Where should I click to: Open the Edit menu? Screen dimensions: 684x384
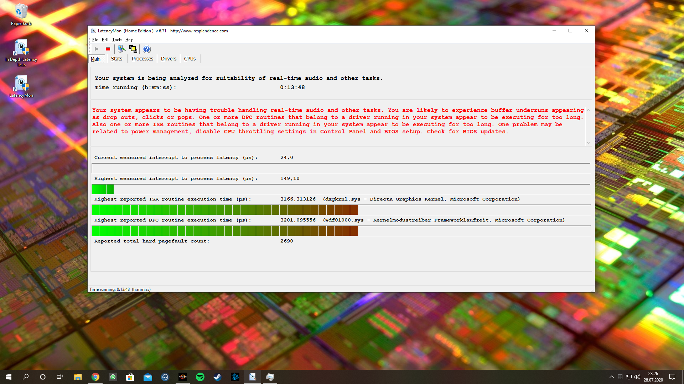pyautogui.click(x=105, y=40)
